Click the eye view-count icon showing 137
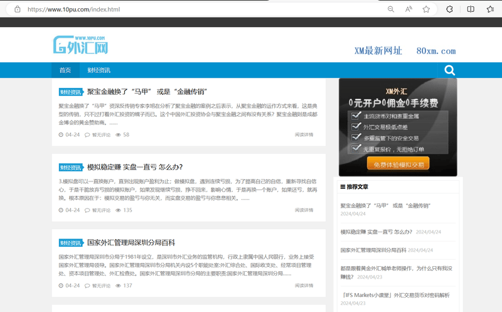 [118, 286]
